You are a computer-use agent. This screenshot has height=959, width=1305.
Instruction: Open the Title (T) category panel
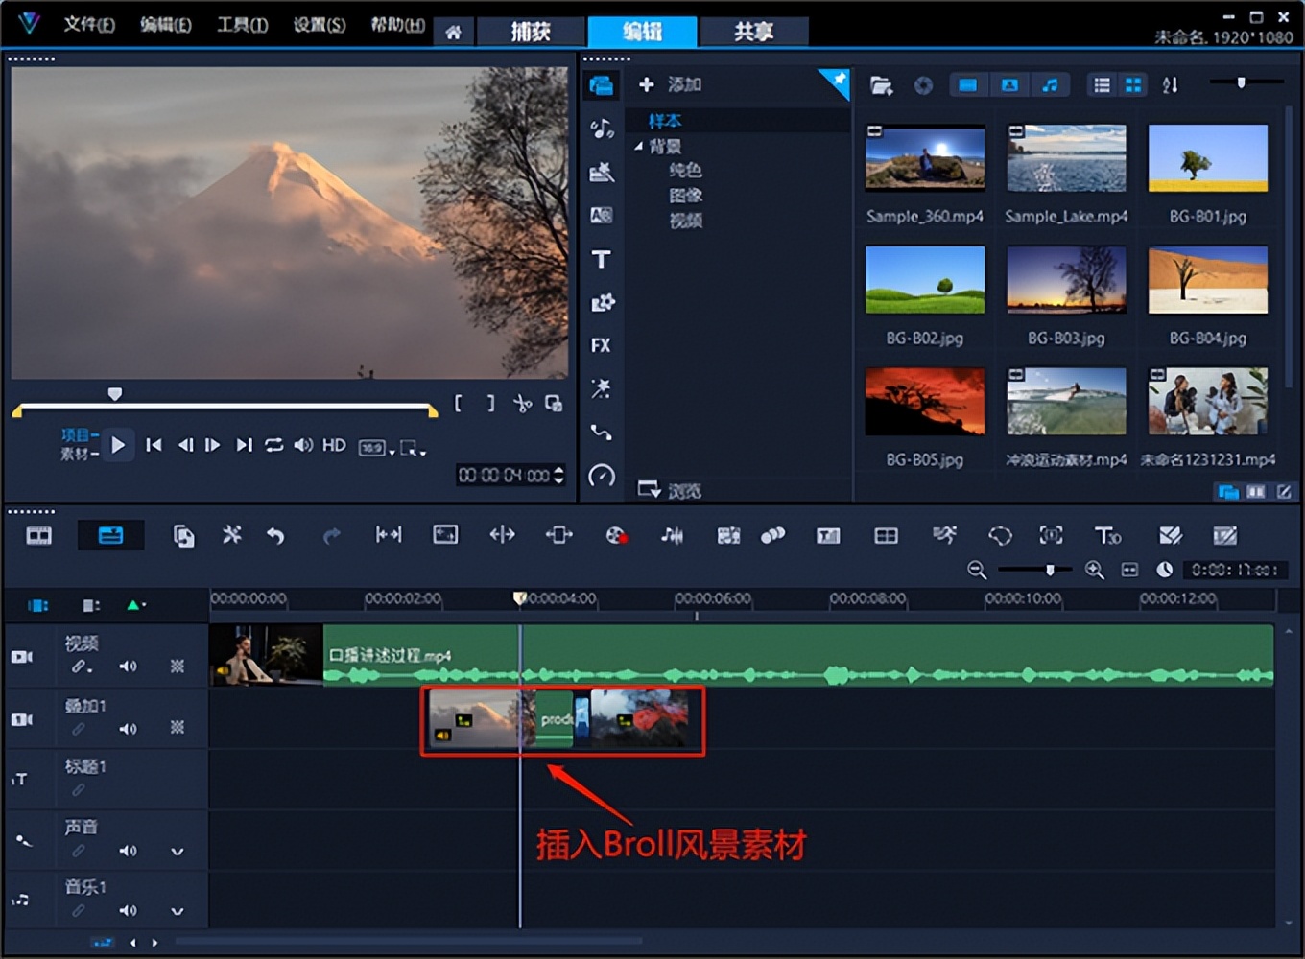pos(602,259)
